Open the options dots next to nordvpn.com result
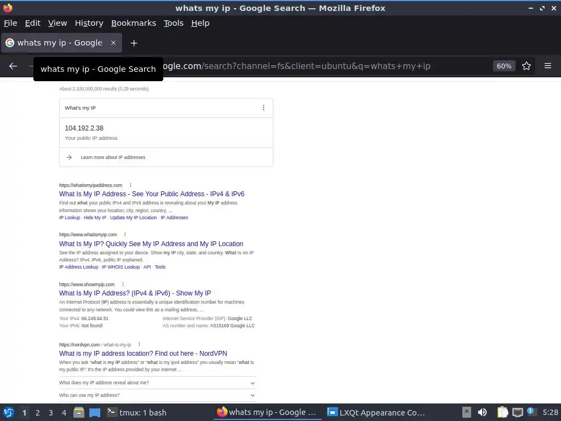Viewport: 561px width, 421px height. (139, 344)
